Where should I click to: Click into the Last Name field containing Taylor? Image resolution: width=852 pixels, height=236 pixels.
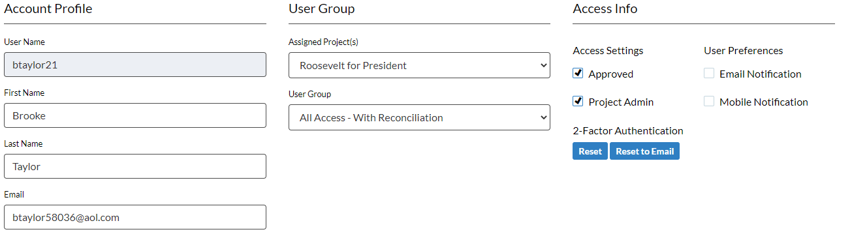135,166
